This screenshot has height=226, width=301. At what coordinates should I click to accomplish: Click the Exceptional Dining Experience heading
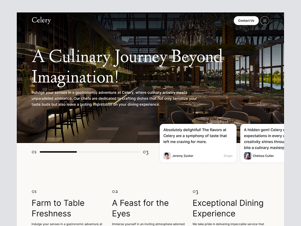point(228,208)
